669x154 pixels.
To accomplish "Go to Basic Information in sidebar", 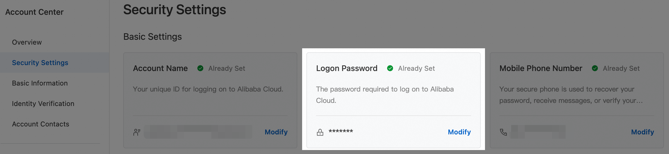I will tap(40, 83).
